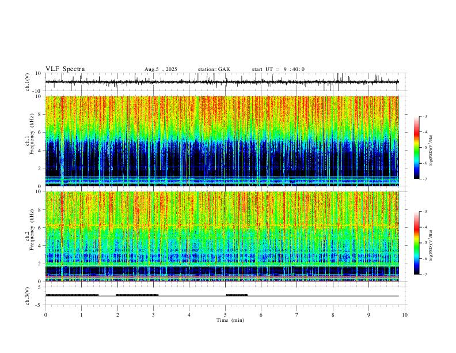Click the "-3" label on ch.1 colorbar
The image size is (456, 353).
pyautogui.click(x=424, y=116)
